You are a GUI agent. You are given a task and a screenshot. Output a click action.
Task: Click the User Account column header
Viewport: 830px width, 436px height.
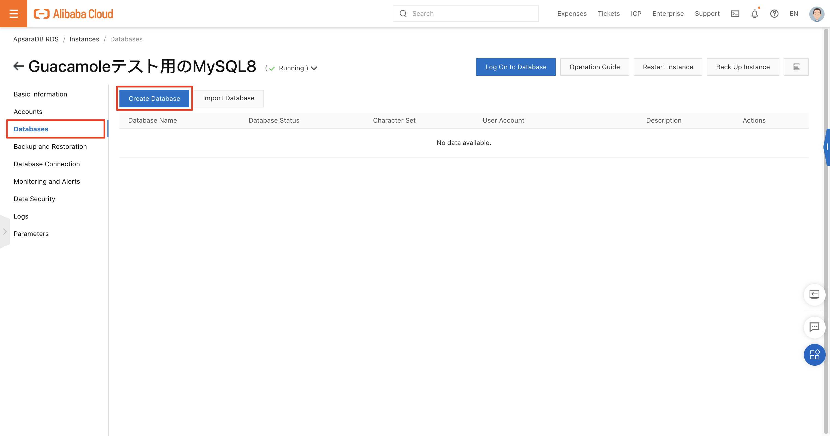(x=503, y=120)
